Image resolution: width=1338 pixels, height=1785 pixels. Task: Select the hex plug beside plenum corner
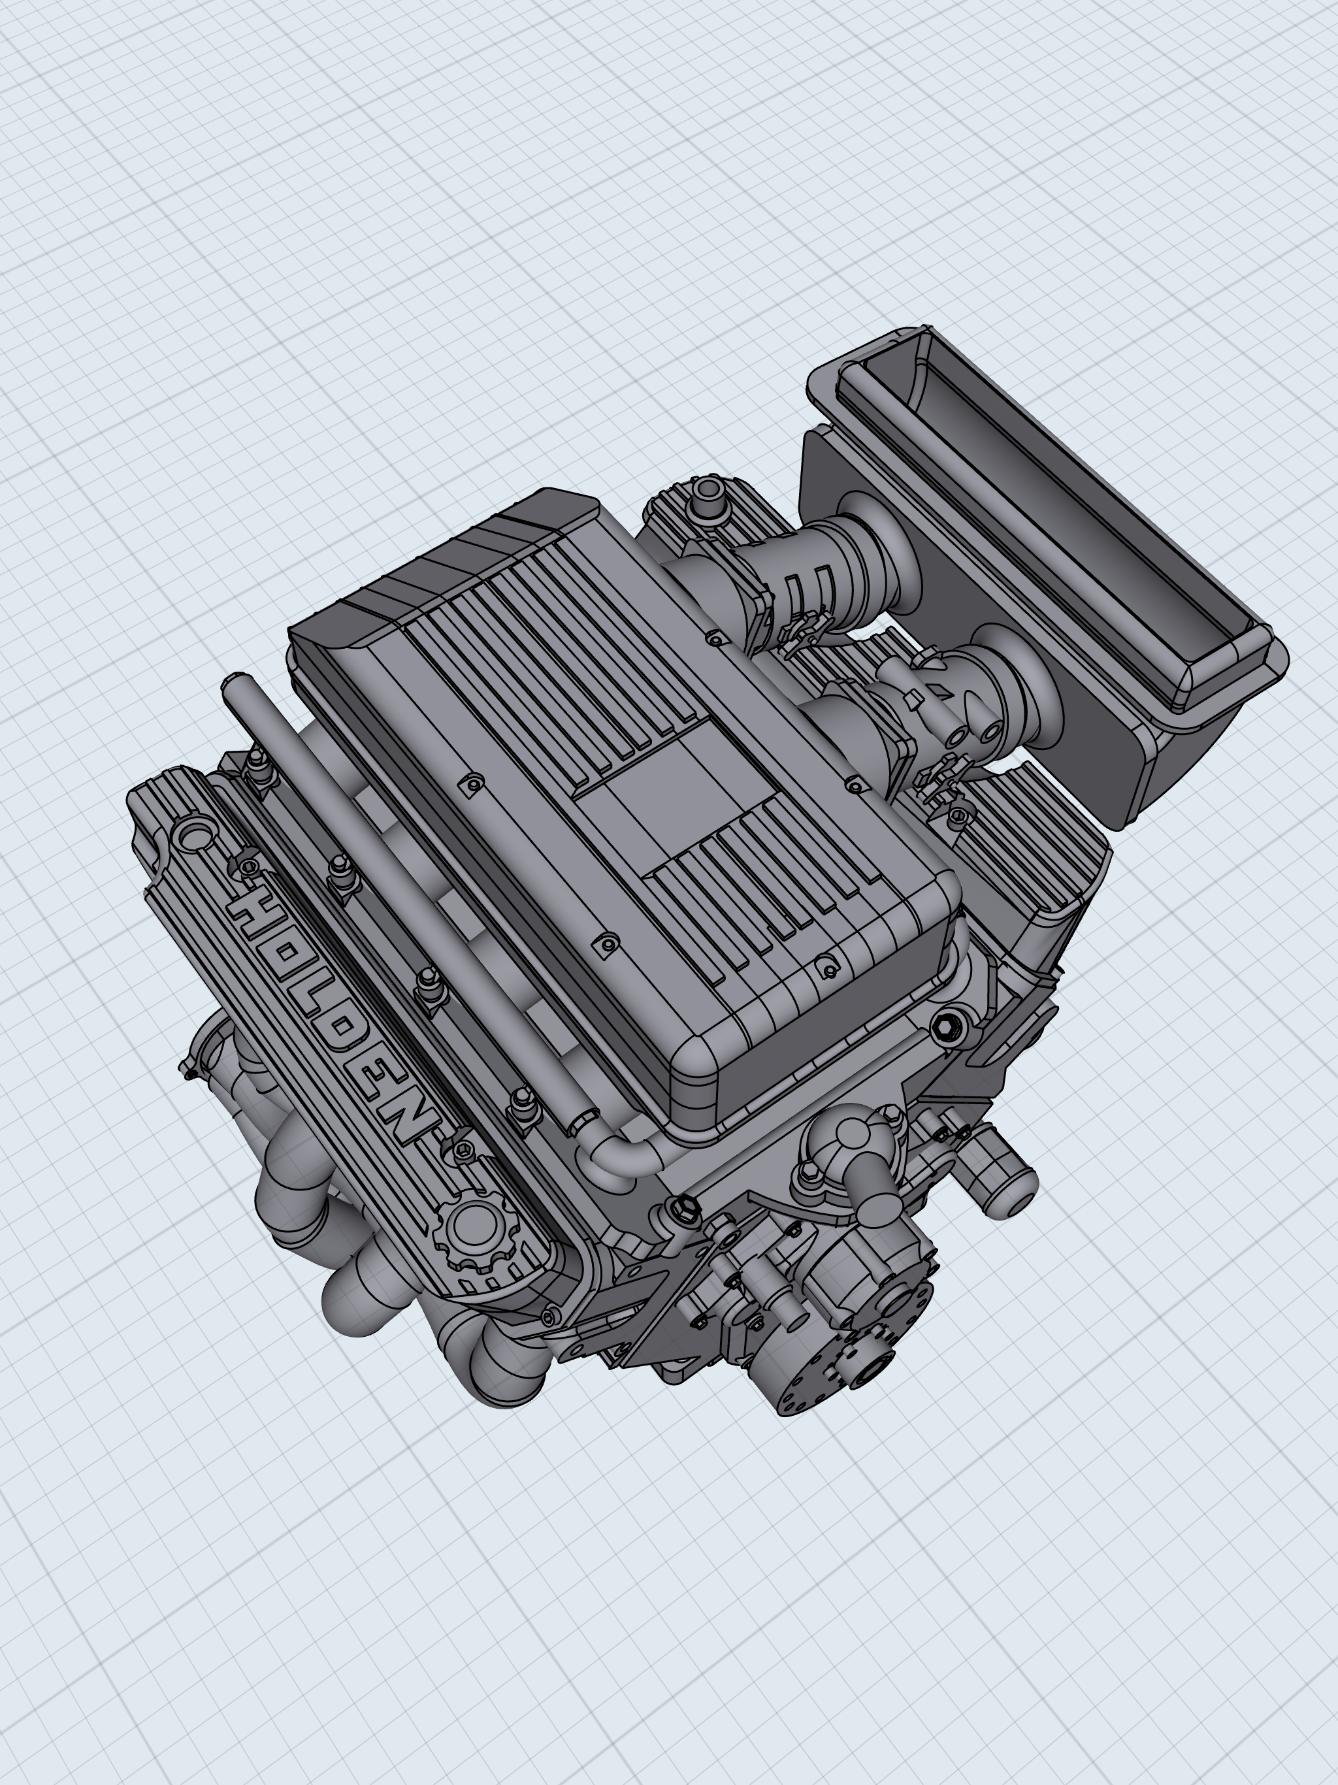pyautogui.click(x=947, y=1028)
